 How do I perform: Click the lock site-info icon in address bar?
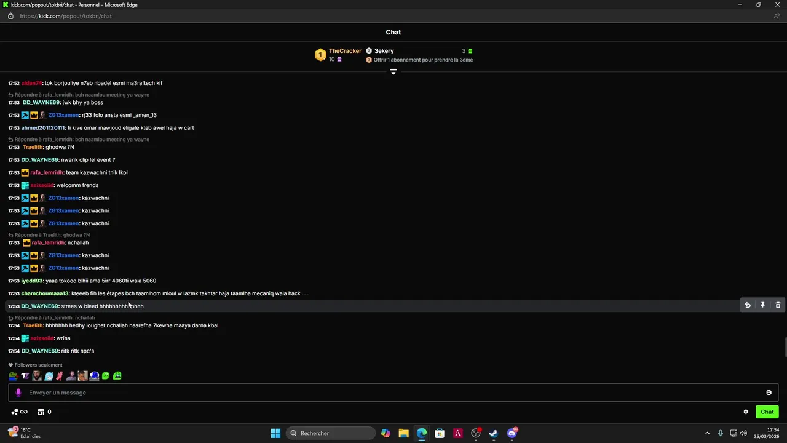pyautogui.click(x=10, y=16)
